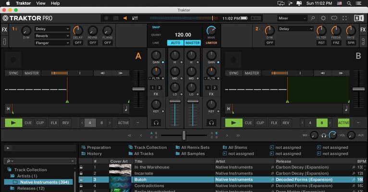
Task: Toggle the fullscreen icon in header
Action: (x=344, y=18)
